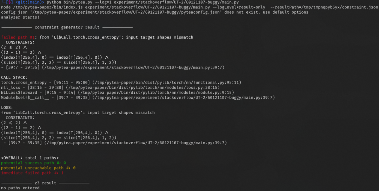Viewport: 379px width, 191px height.
Task: Click the [$] shell prompt symbol
Action: tap(9, 2)
